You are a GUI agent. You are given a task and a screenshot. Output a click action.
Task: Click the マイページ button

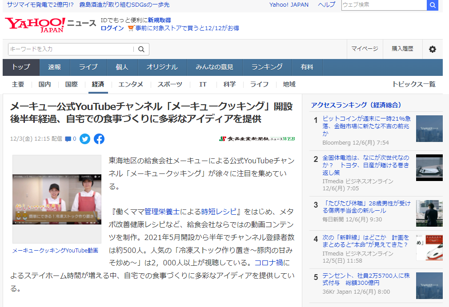pos(365,49)
